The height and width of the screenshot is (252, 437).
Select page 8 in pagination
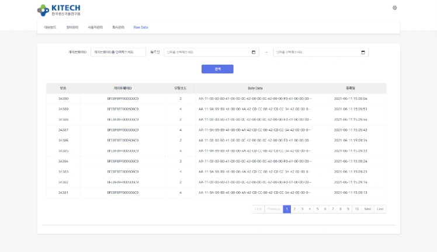(x=340, y=209)
